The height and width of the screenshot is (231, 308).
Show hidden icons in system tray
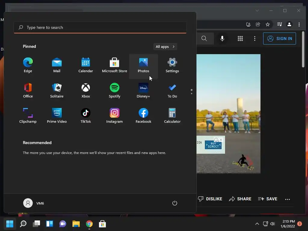pyautogui.click(x=257, y=224)
